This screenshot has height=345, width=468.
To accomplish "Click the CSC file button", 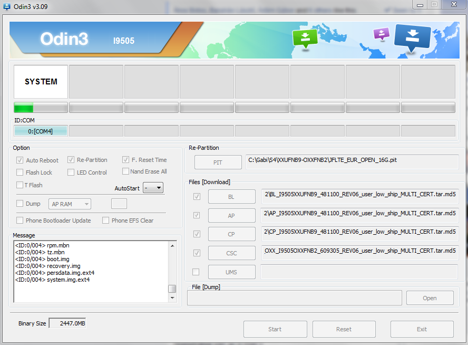I will click(x=231, y=253).
